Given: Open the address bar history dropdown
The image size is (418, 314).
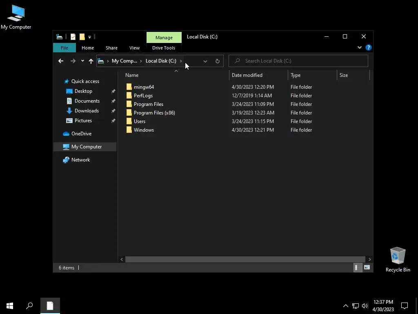Looking at the screenshot, I should (205, 61).
